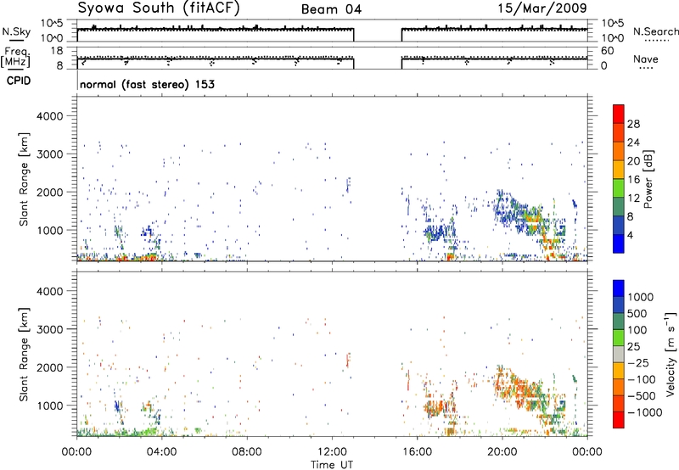The image size is (679, 470).
Task: Click the power panel 'Slant Range [km]' label
Action: click(x=24, y=179)
